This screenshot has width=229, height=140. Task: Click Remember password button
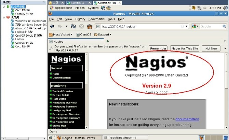158,48
